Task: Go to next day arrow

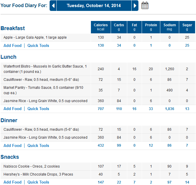Action: tap(135, 6)
